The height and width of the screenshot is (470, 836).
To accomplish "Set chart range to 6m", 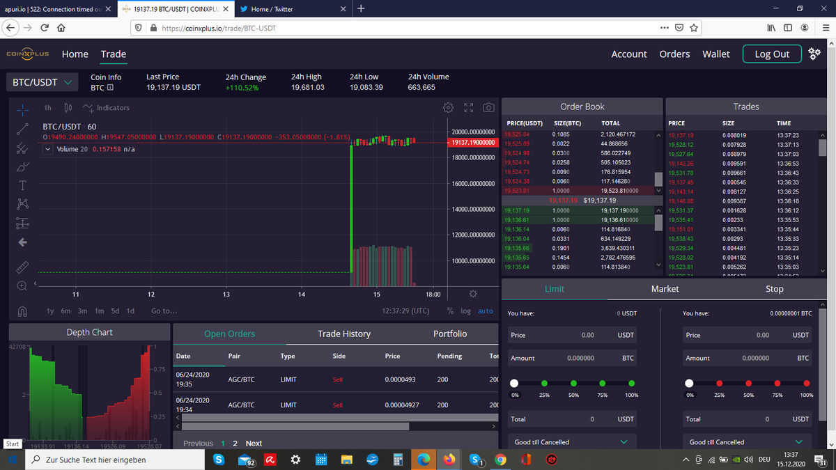I will point(65,311).
